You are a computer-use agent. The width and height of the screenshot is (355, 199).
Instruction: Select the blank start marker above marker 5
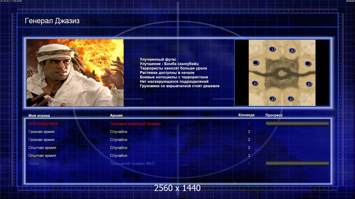pyautogui.click(x=308, y=64)
